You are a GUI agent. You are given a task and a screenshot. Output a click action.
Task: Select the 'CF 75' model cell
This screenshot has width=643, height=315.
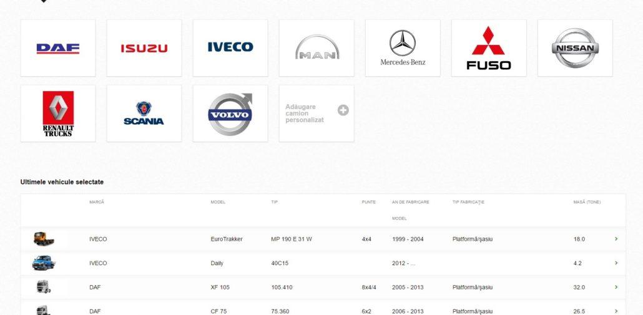(x=218, y=312)
